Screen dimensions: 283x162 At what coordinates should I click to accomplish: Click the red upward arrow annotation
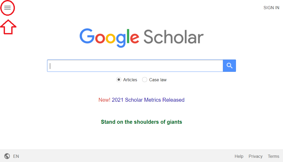pos(8,27)
